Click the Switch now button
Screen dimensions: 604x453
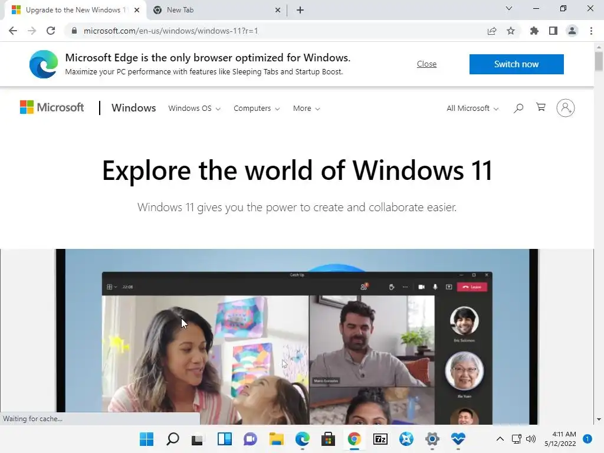tap(516, 64)
